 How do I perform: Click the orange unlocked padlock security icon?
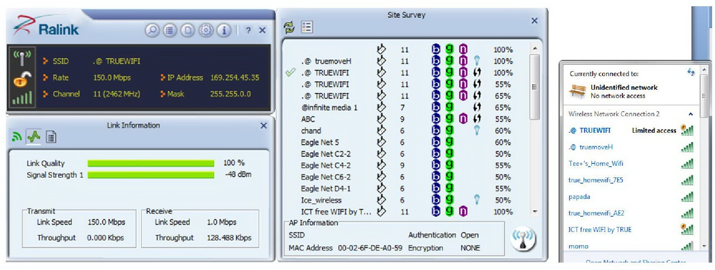pos(22,79)
